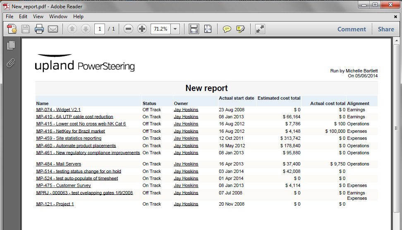The width and height of the screenshot is (402, 230).
Task: Click the Name column header
Action: click(42, 103)
